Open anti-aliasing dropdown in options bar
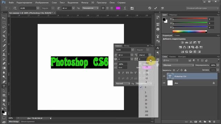The width and height of the screenshot is (221, 124). 90,8
